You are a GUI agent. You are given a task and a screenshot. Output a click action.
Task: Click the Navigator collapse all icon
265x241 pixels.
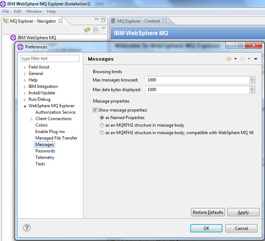(96, 30)
